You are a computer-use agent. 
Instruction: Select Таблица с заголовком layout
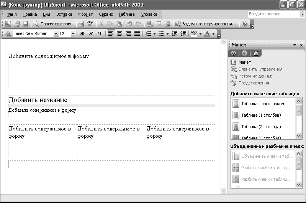[263, 104]
